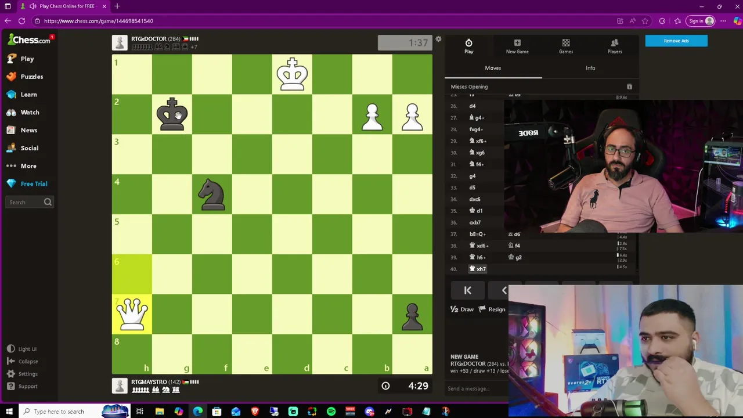743x418 pixels.
Task: Switch to the Info tab
Action: (590, 68)
